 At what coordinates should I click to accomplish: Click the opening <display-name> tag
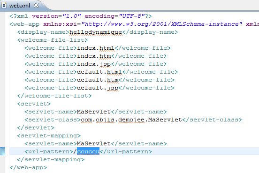pos(43,32)
